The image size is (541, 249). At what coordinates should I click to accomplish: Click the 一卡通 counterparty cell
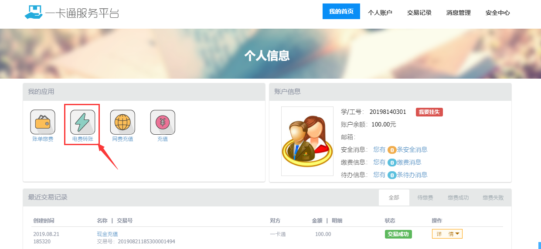(x=278, y=234)
